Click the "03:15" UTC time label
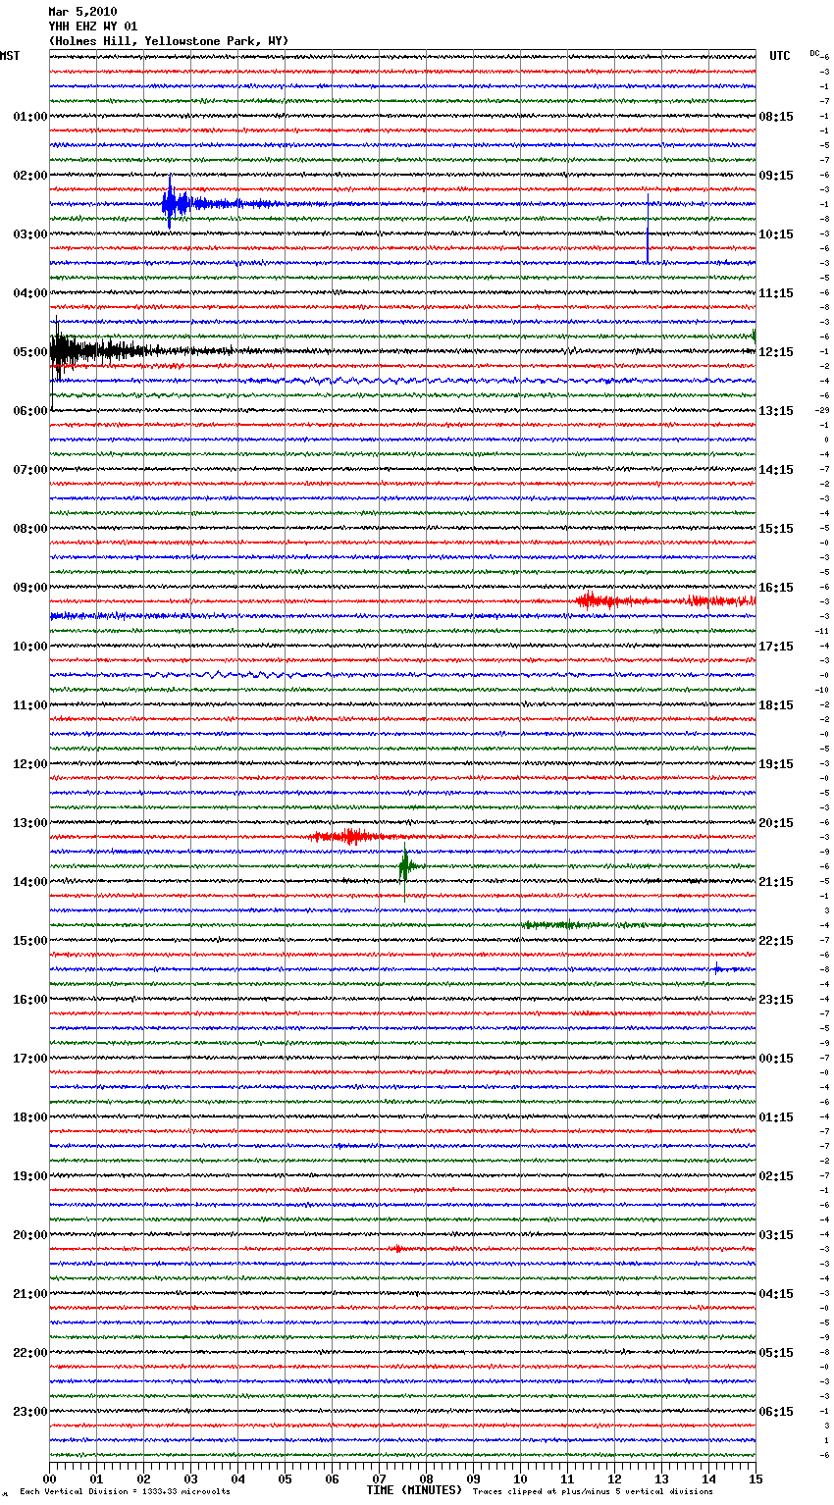 click(x=776, y=1235)
